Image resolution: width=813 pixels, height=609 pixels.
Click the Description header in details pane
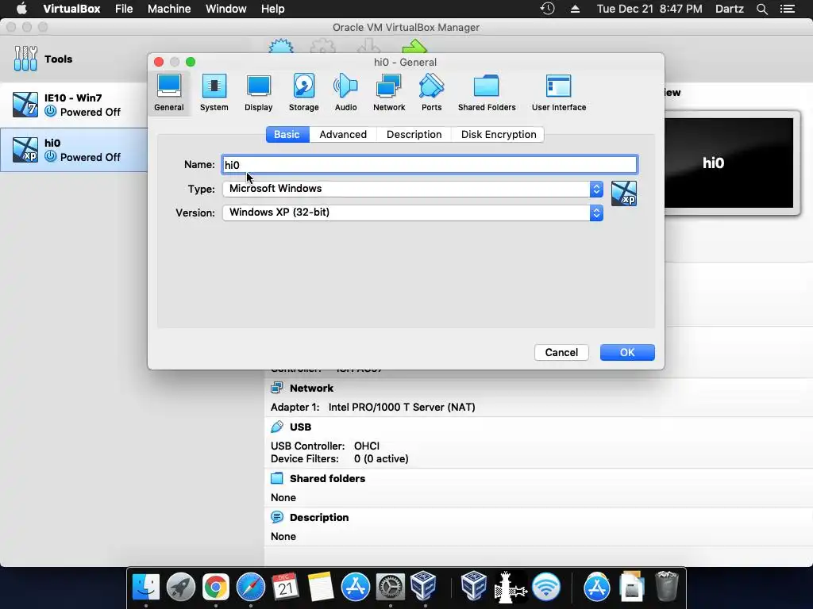319,517
